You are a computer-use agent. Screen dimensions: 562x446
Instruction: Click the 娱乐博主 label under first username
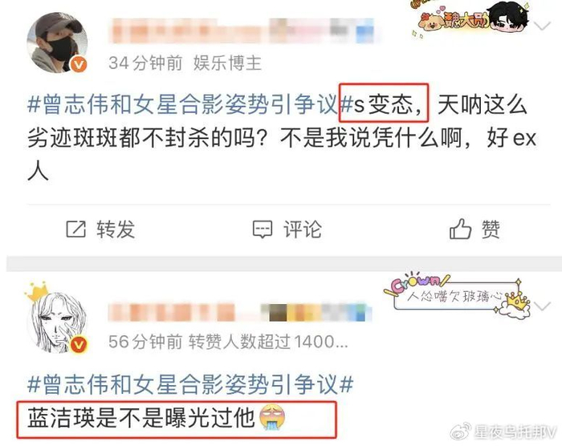pyautogui.click(x=227, y=63)
